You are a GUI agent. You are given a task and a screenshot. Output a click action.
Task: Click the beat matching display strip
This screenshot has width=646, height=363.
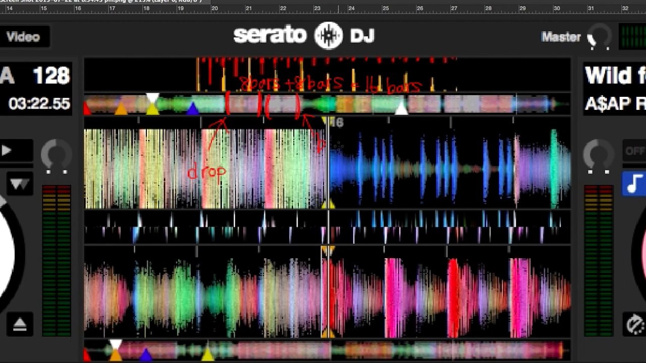[x=327, y=228]
